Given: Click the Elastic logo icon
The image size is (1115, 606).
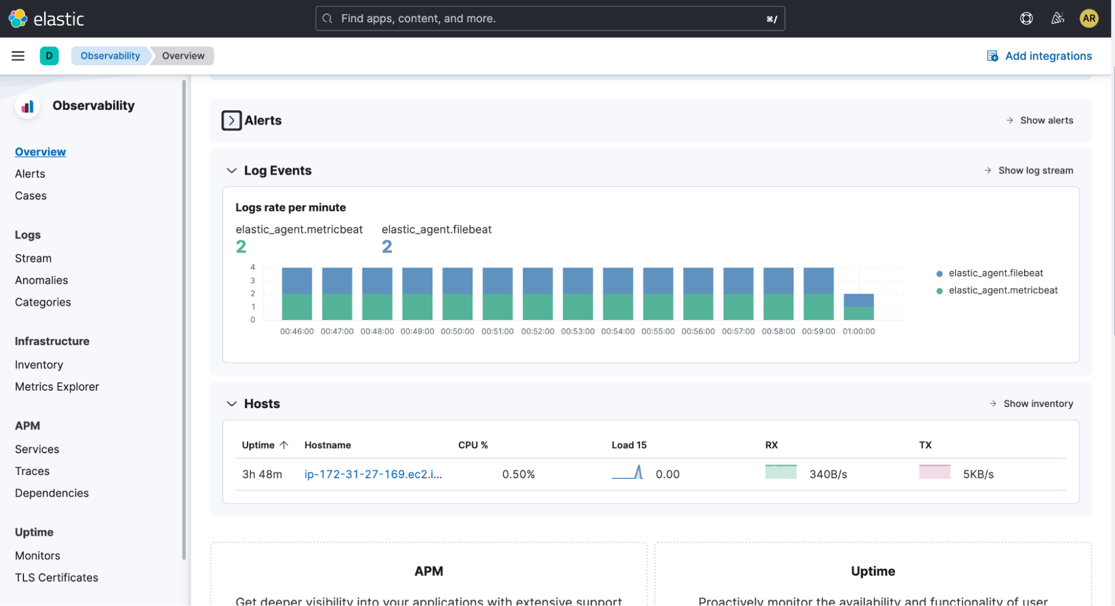Looking at the screenshot, I should [18, 18].
